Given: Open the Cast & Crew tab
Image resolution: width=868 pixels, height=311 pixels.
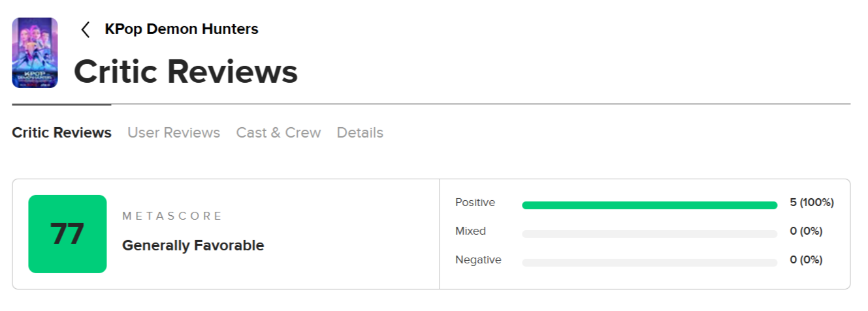Looking at the screenshot, I should (x=278, y=133).
